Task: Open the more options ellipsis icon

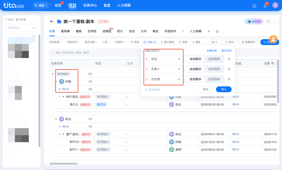Action: 276,21
